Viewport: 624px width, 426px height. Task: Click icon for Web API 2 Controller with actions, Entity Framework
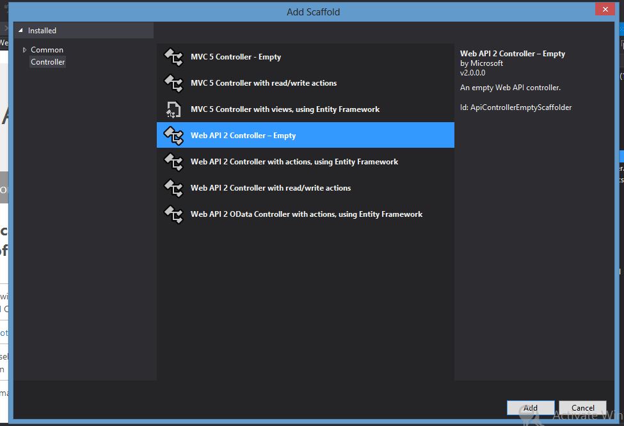(x=173, y=162)
